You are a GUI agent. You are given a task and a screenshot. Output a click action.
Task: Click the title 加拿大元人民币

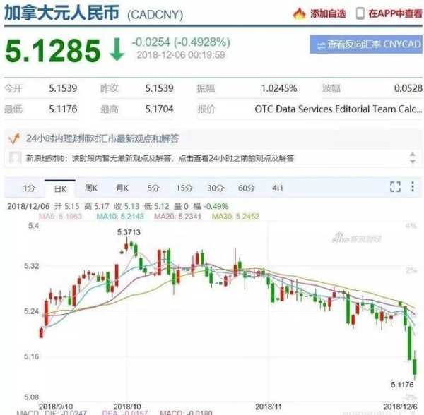(61, 13)
